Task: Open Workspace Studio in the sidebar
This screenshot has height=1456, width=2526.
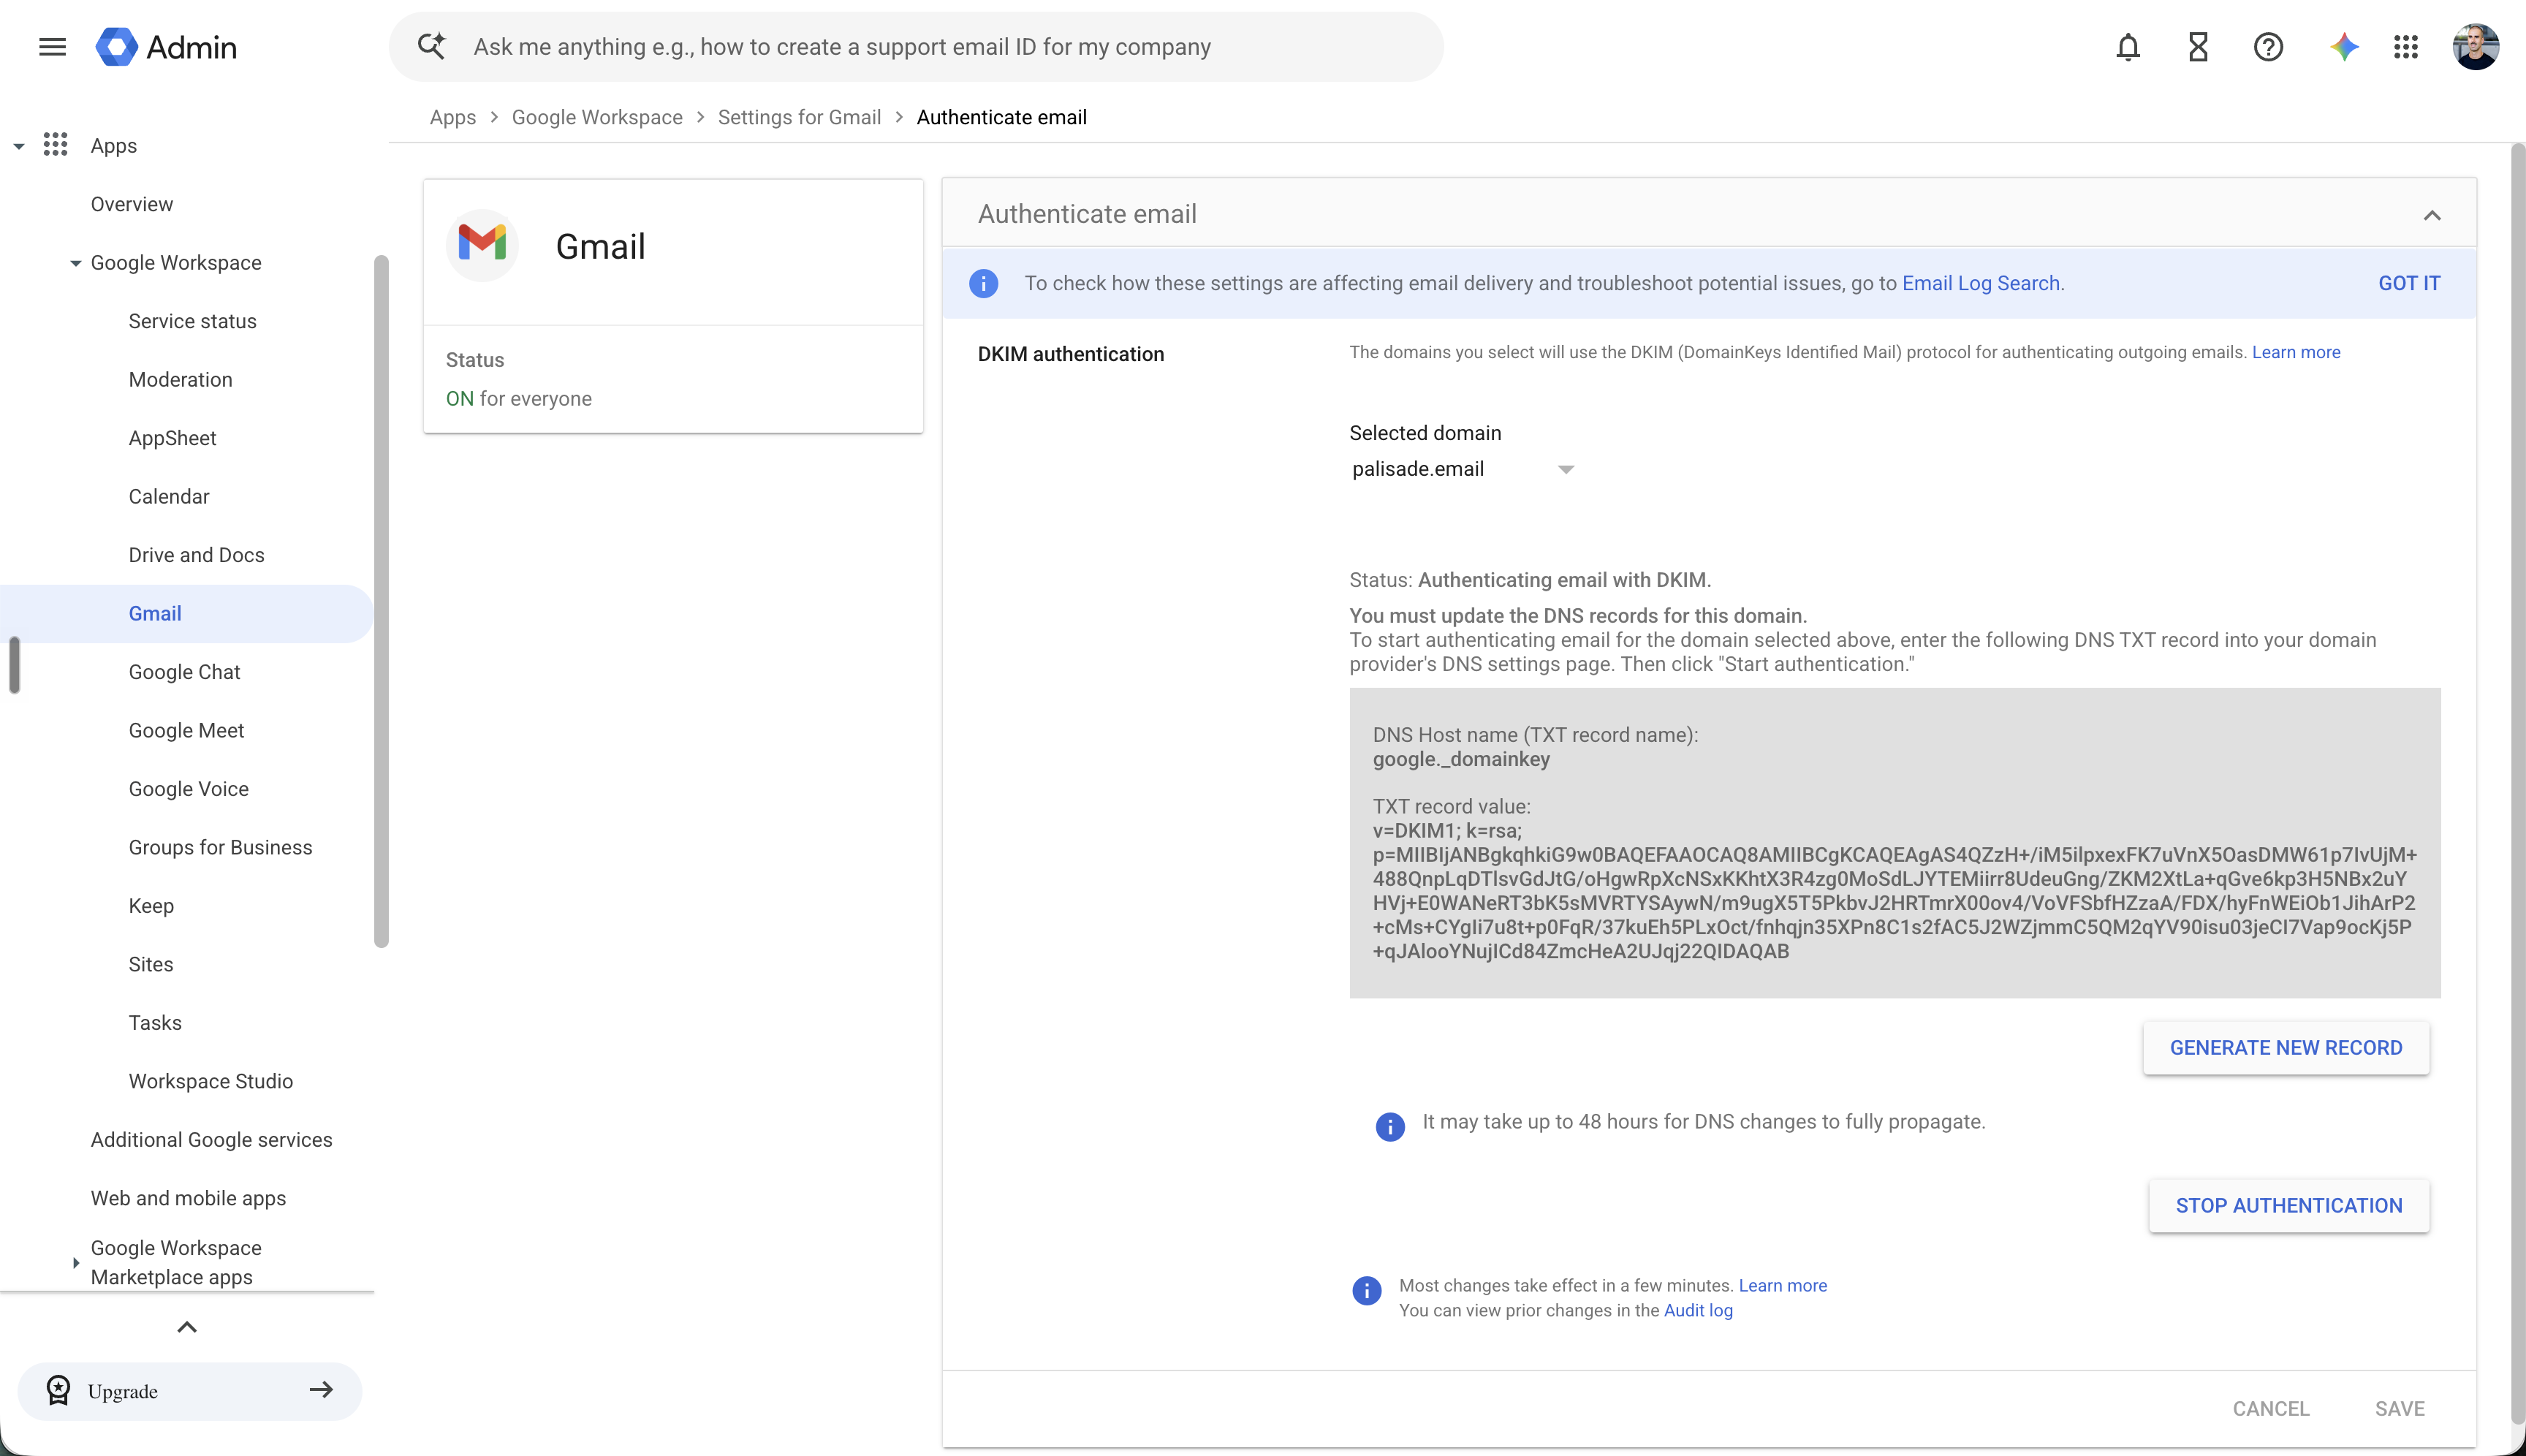Action: pos(210,1082)
